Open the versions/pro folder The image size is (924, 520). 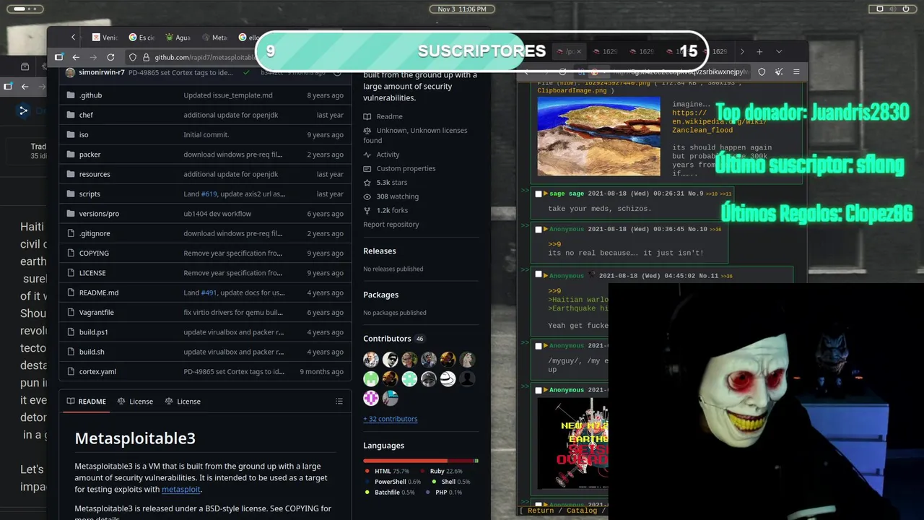[x=99, y=214]
